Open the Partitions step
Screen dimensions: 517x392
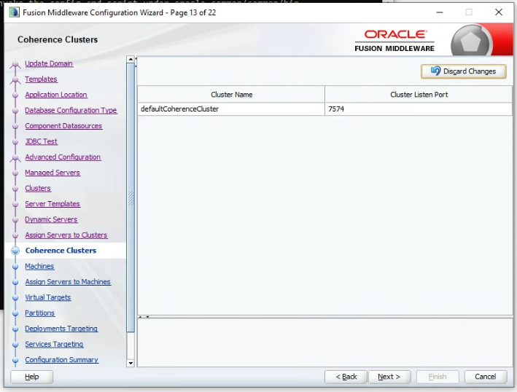point(39,313)
